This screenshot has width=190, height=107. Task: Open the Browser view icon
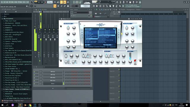pyautogui.click(x=107, y=6)
